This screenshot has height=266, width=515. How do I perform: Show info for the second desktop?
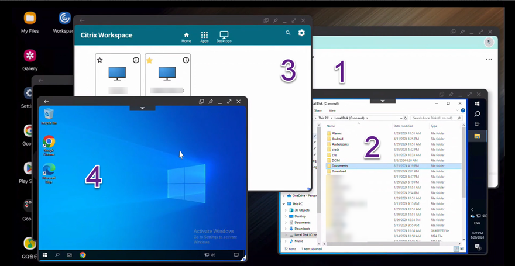[186, 60]
